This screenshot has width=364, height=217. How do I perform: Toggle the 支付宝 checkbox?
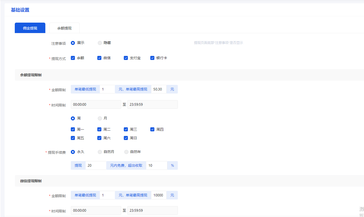point(126,58)
